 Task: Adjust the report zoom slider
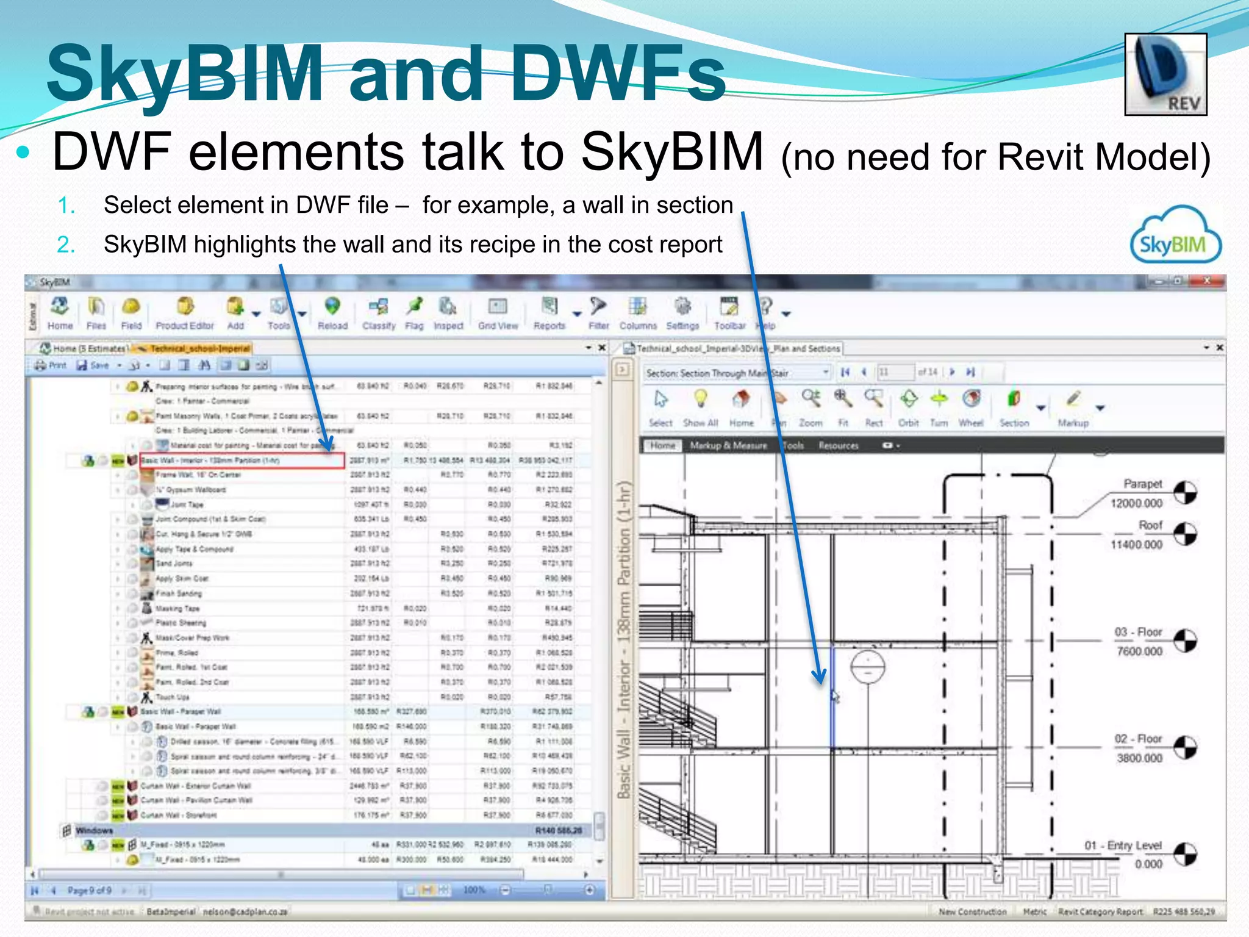(x=548, y=890)
